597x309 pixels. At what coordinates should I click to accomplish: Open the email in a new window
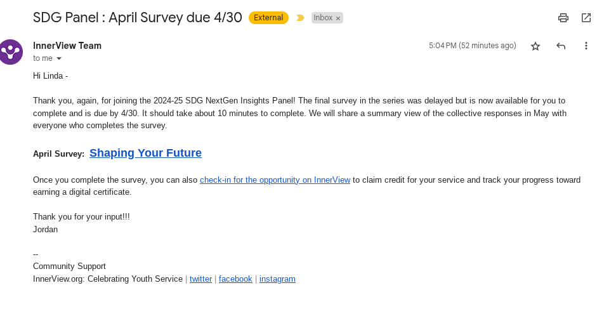click(x=586, y=18)
